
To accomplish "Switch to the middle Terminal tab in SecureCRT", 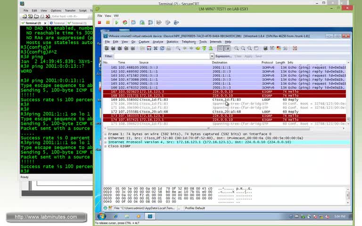I will 57,23.
